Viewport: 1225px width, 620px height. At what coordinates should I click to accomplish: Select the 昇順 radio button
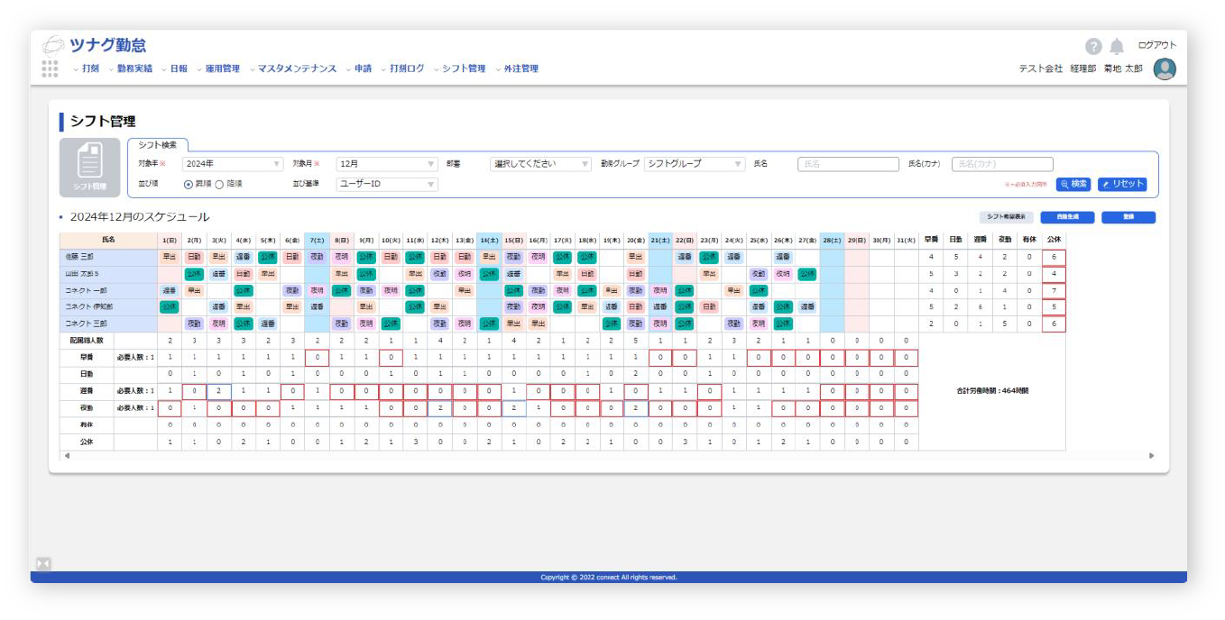point(189,184)
